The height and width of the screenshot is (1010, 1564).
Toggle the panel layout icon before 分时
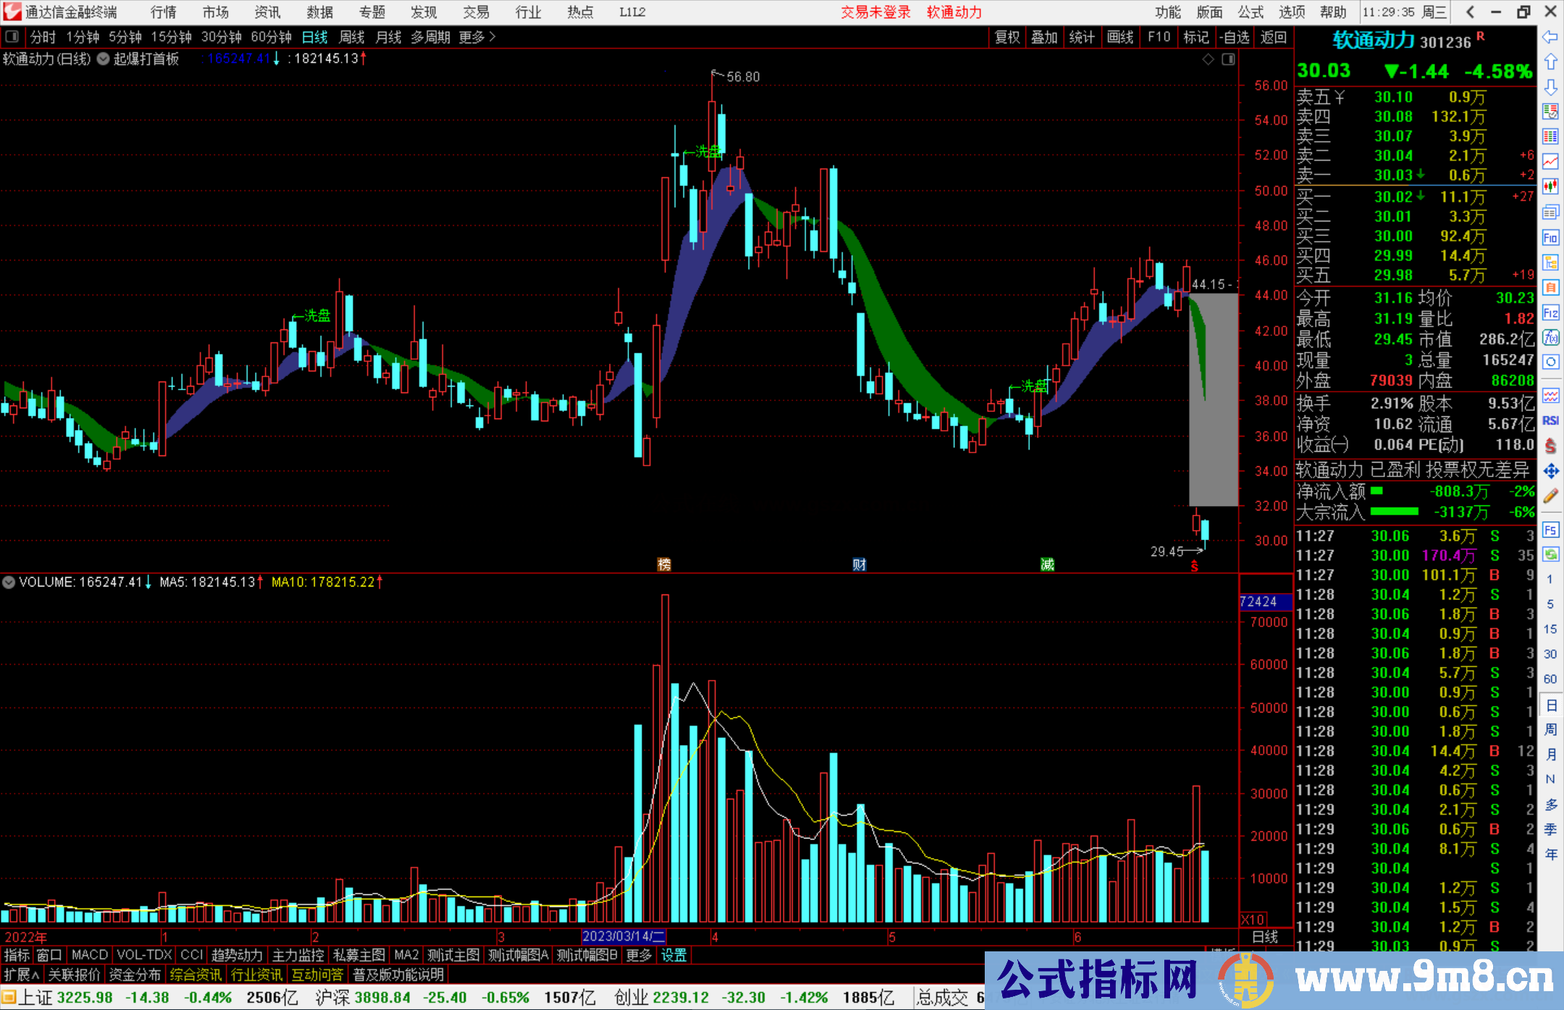[12, 37]
